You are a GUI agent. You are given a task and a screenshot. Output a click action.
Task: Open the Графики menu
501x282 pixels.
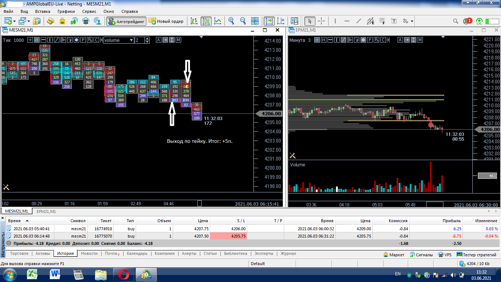point(66,11)
